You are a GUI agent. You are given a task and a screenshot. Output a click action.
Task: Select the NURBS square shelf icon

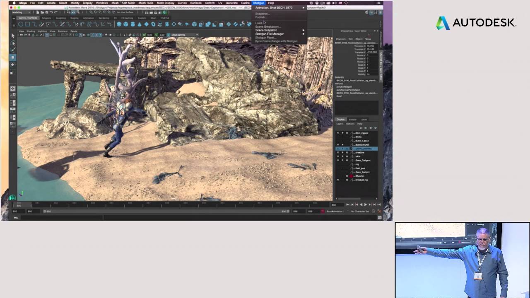tap(27, 24)
